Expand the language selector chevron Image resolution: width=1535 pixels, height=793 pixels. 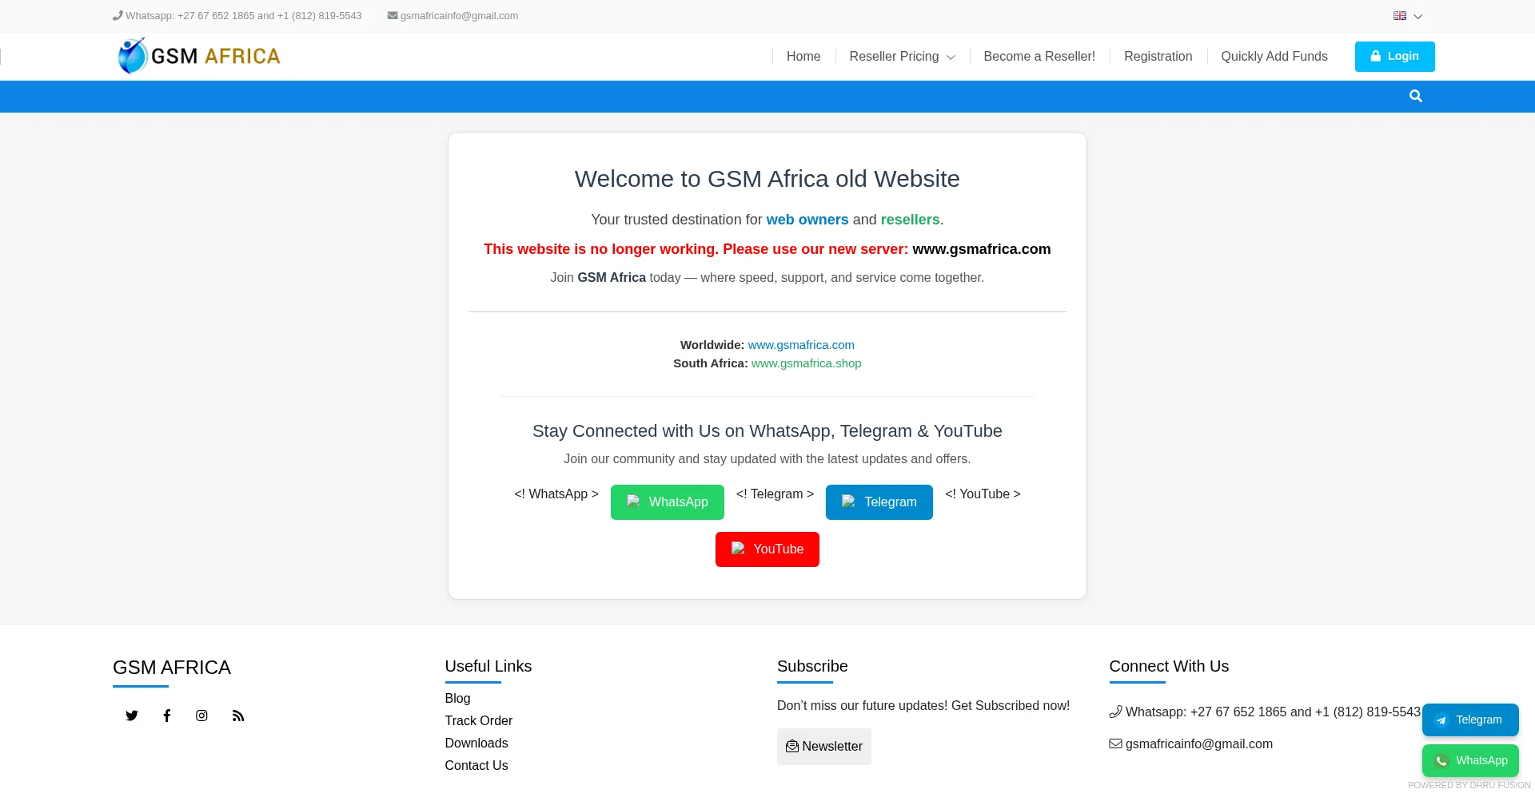tap(1417, 16)
